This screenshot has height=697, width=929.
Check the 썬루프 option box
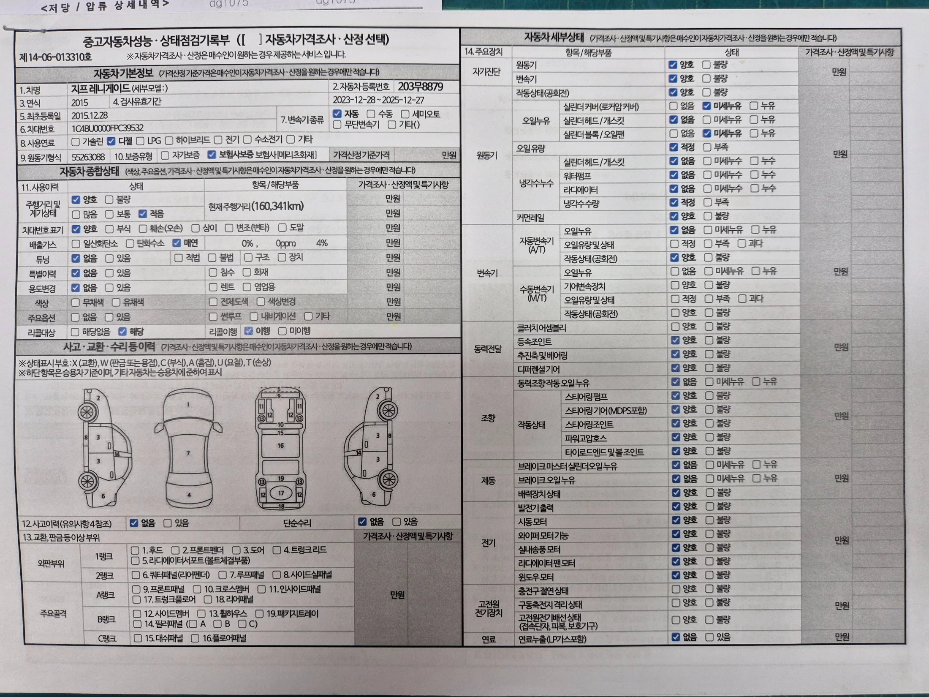(213, 316)
